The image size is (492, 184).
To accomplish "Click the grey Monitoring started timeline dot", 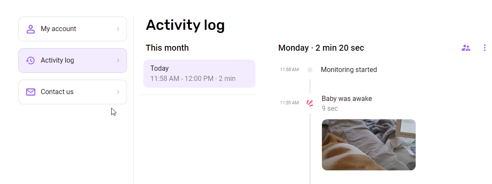I will point(310,70).
